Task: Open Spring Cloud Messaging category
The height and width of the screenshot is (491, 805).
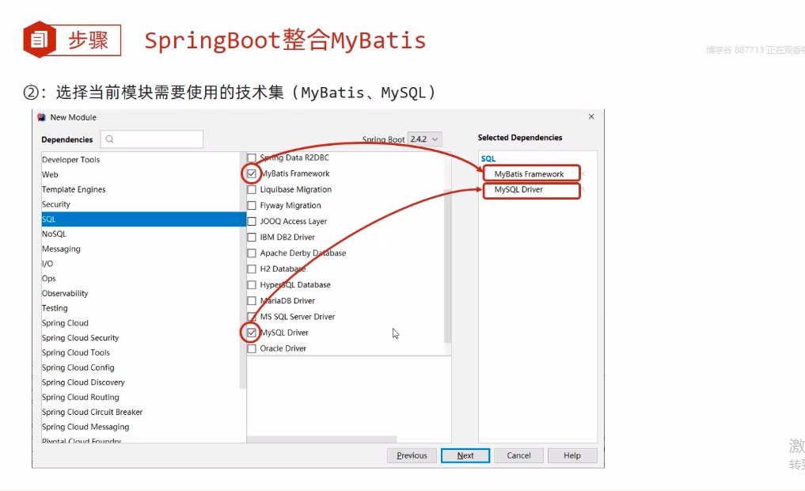Action: tap(140, 428)
